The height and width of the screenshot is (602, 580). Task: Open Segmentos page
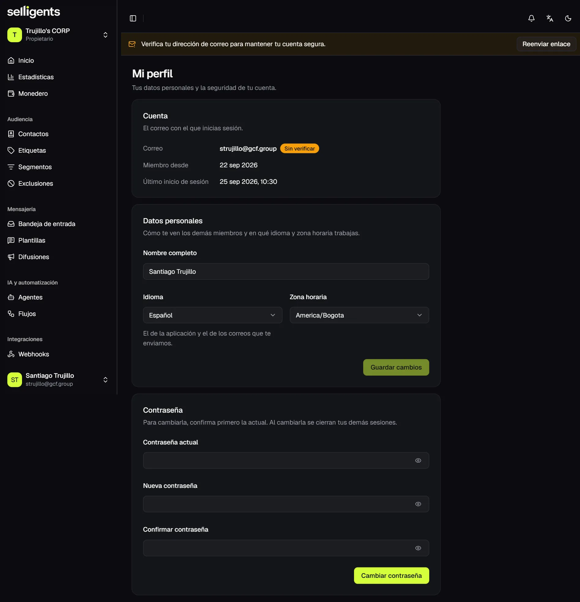58,167
